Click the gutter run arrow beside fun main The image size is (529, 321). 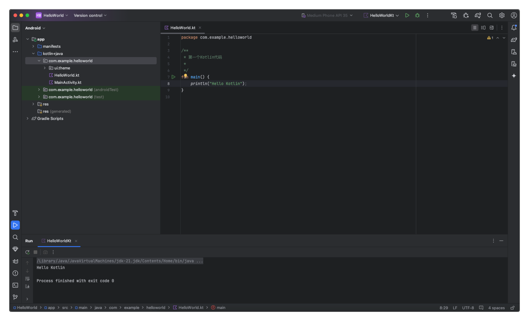(x=174, y=77)
